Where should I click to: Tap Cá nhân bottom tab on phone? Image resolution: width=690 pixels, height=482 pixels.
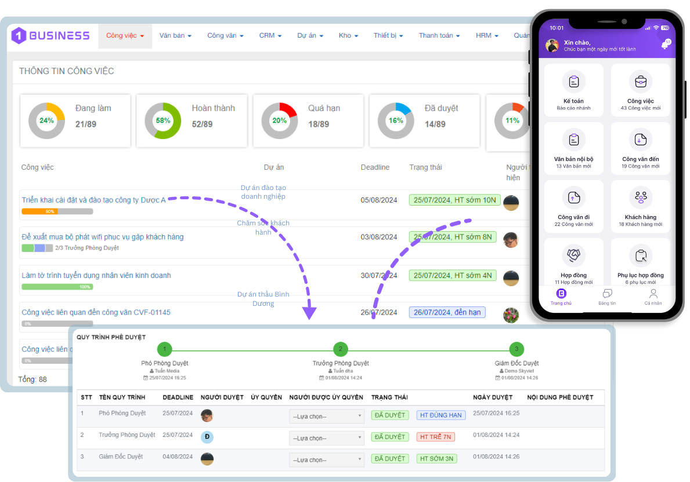653,297
